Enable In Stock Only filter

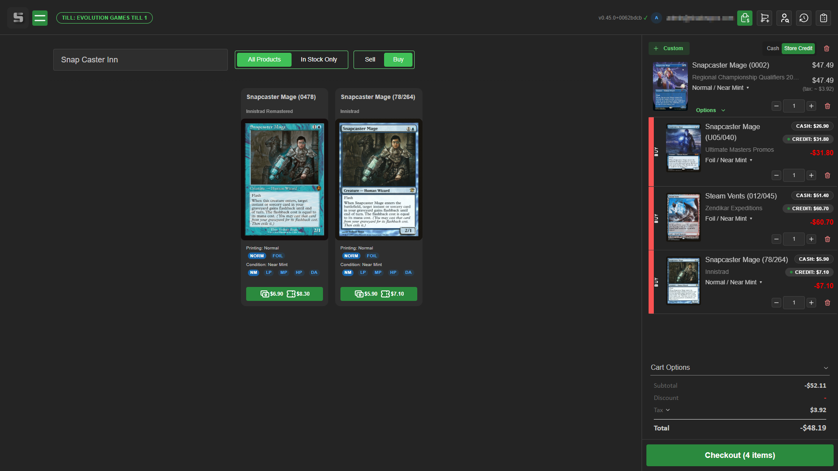[x=319, y=59]
